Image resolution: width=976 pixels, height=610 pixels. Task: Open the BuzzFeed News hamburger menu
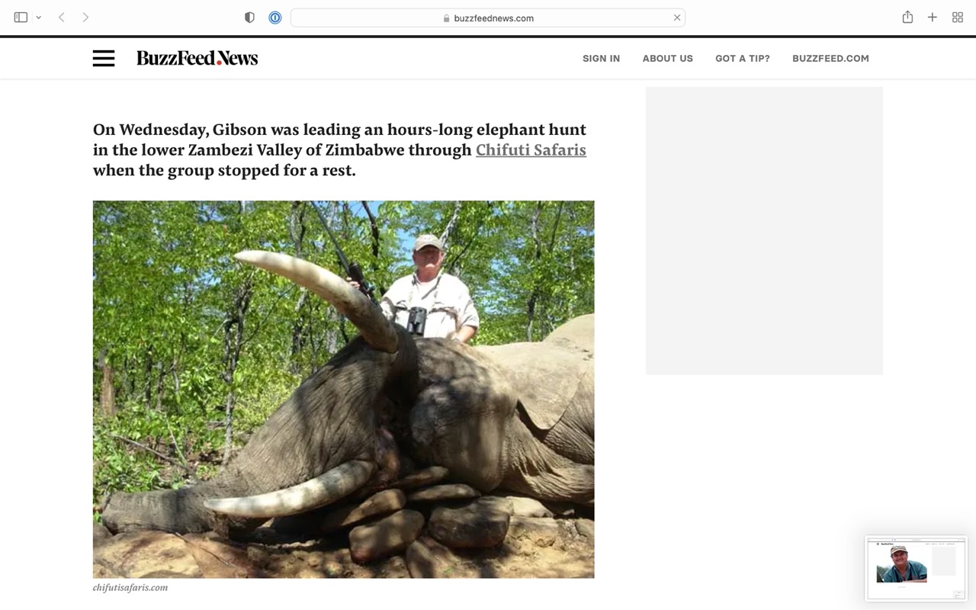coord(104,58)
